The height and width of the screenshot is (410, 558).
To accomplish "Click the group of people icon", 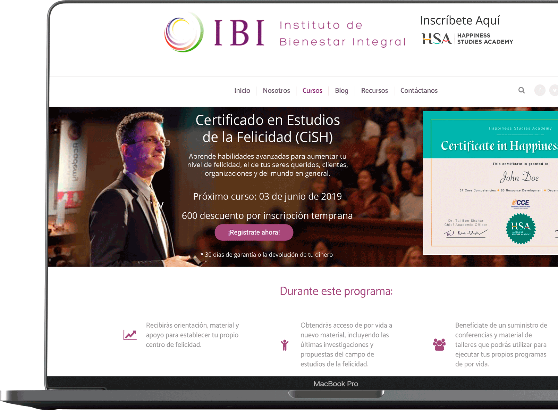I will (439, 345).
